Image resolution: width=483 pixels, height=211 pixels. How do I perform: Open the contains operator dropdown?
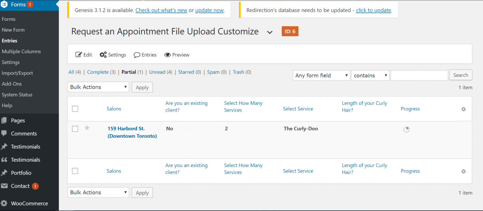(x=370, y=75)
